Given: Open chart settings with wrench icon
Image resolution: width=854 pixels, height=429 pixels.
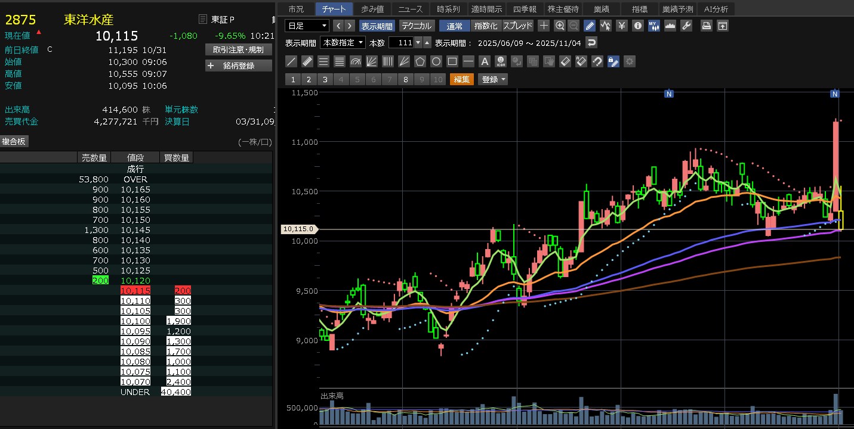Looking at the screenshot, I should coord(686,26).
